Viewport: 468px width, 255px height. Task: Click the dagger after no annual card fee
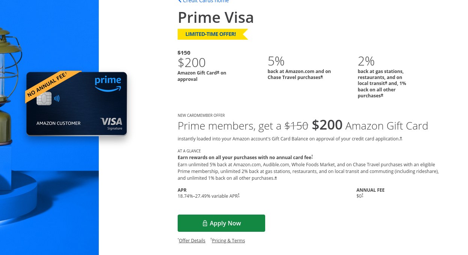312,157
